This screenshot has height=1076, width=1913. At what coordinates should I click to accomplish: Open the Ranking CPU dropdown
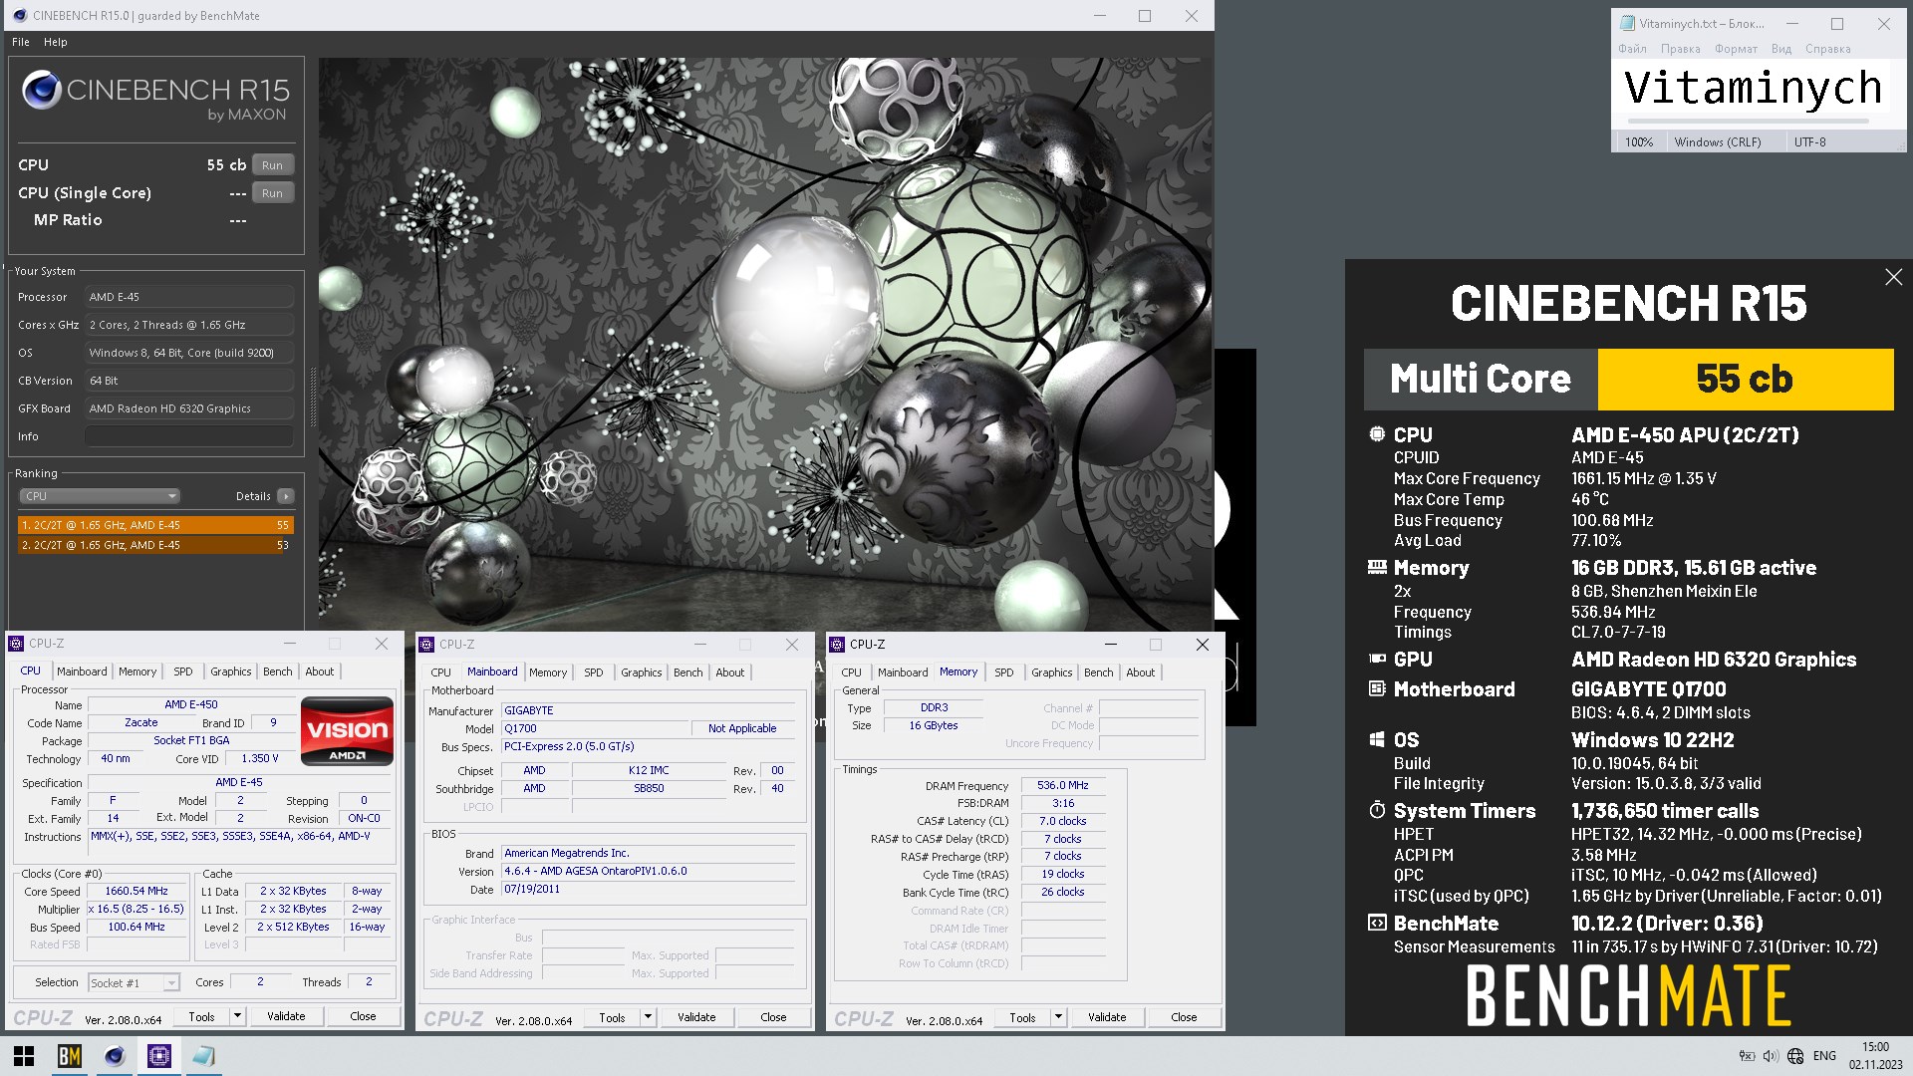tap(100, 496)
